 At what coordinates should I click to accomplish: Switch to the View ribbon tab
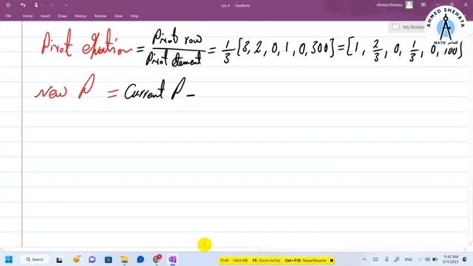click(x=118, y=16)
